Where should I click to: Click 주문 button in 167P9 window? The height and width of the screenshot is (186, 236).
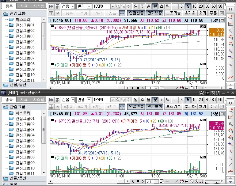pyautogui.click(x=213, y=107)
